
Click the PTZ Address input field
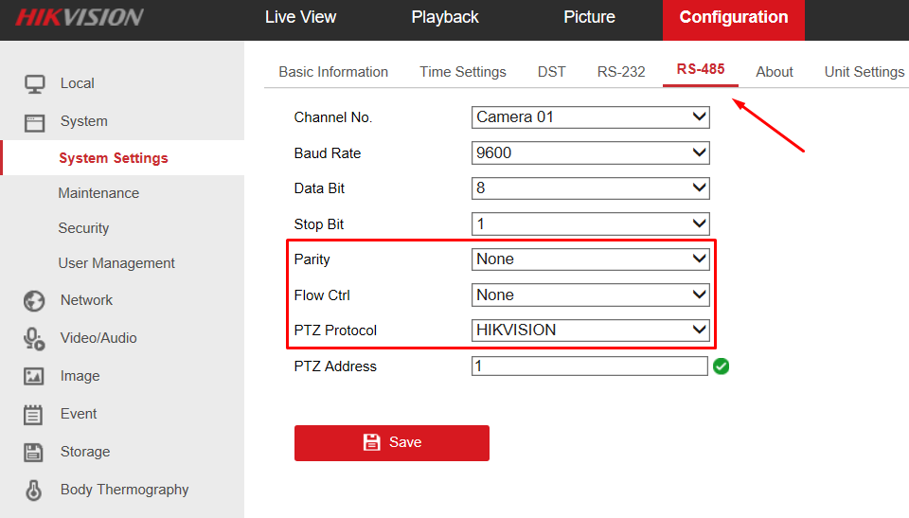[x=590, y=366]
